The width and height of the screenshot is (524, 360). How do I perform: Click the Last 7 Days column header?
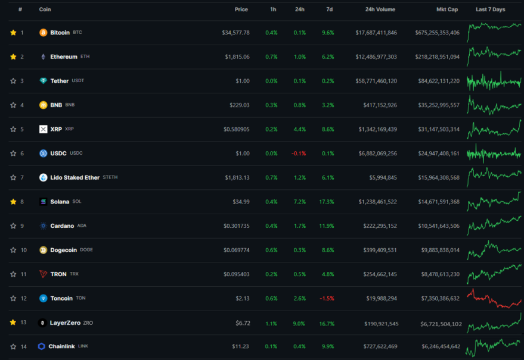point(491,10)
